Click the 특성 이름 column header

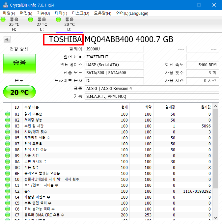tap(64, 107)
